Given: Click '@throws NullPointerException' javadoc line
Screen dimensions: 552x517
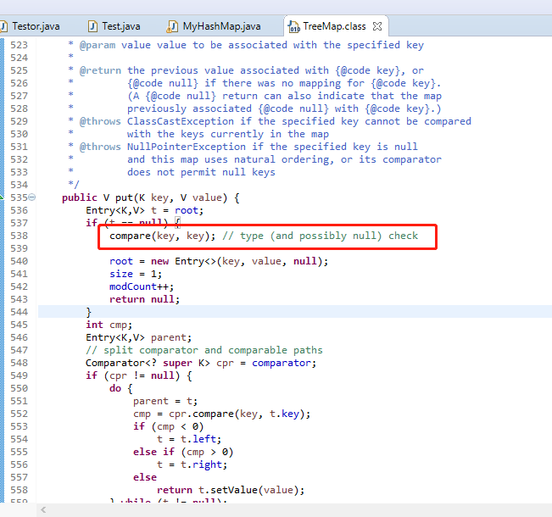Looking at the screenshot, I should tap(248, 147).
